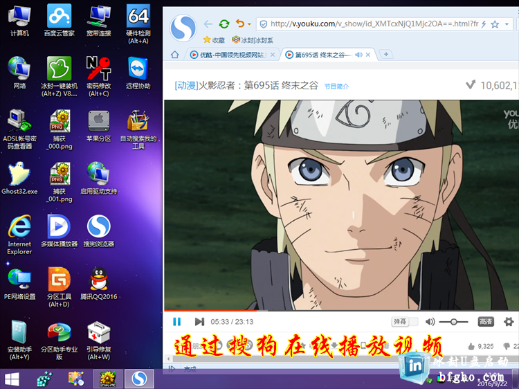This screenshot has width=519, height=389.
Task: Open 密码修改 (Alt+C) tool icon
Action: click(99, 76)
